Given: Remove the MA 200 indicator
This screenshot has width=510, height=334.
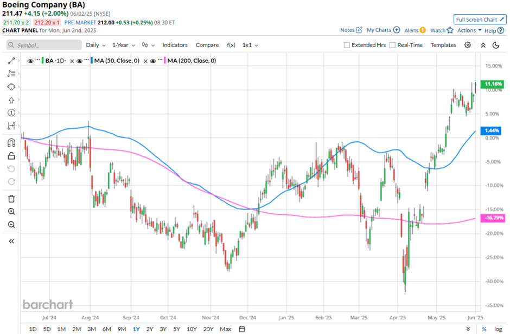Looking at the screenshot, I should (x=145, y=61).
